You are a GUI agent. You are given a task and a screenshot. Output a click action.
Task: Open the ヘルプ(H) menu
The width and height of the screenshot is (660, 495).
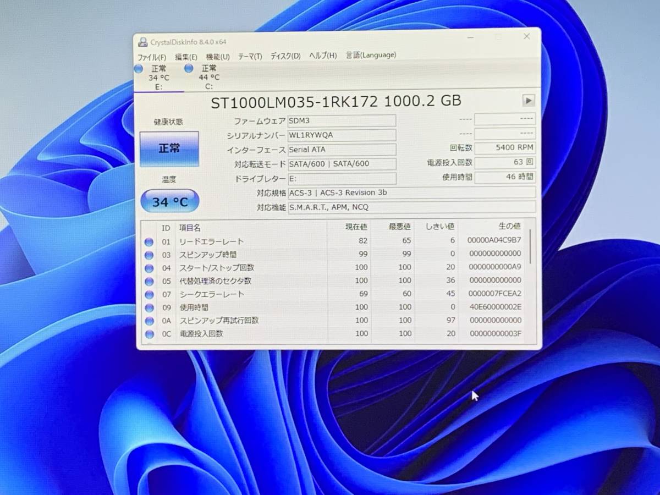click(x=323, y=55)
